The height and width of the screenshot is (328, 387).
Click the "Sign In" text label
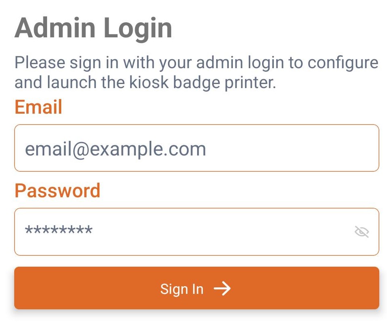[182, 289]
